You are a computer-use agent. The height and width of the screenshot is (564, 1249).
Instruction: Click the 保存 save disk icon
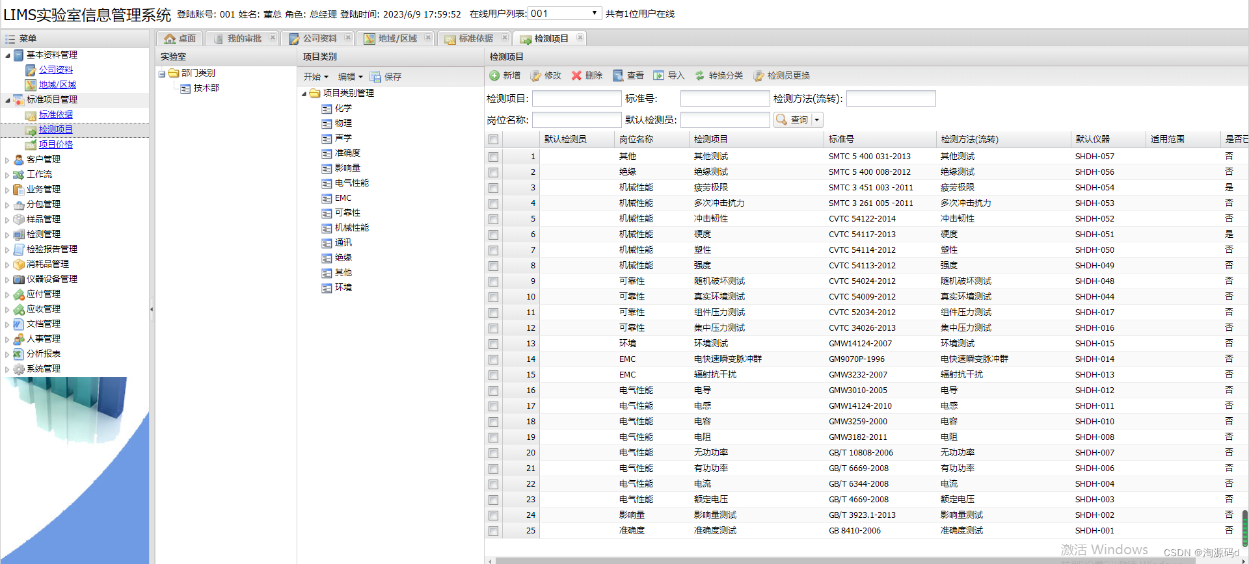click(375, 77)
